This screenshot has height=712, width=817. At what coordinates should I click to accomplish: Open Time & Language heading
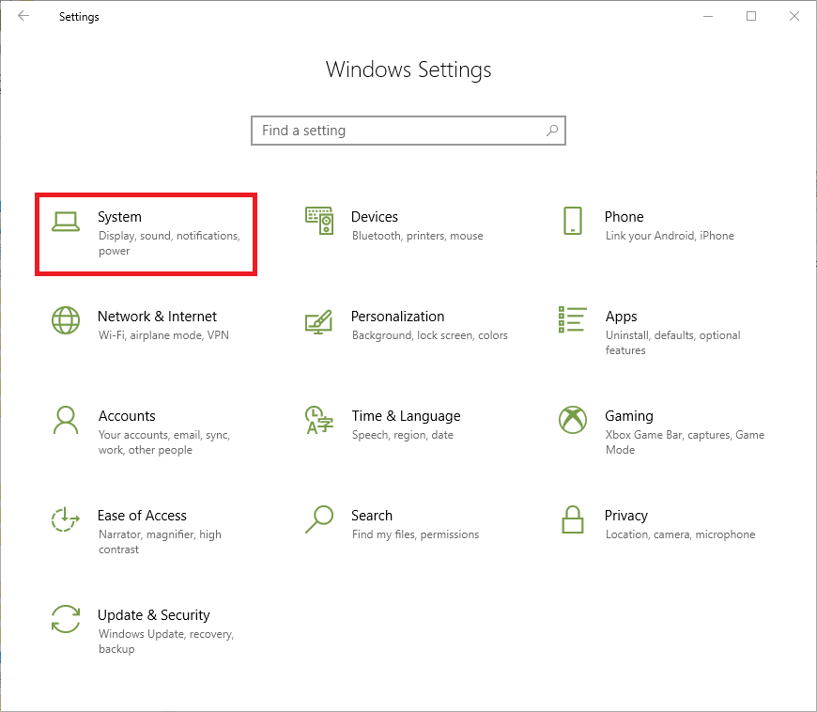tap(406, 416)
